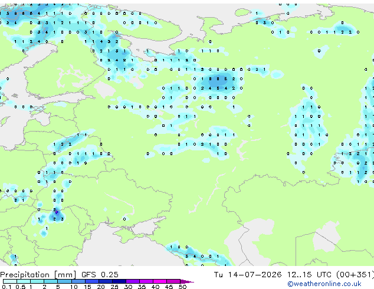Click the "30" legend scale label
Viewport: 374px width, 289px height.
pos(128,287)
